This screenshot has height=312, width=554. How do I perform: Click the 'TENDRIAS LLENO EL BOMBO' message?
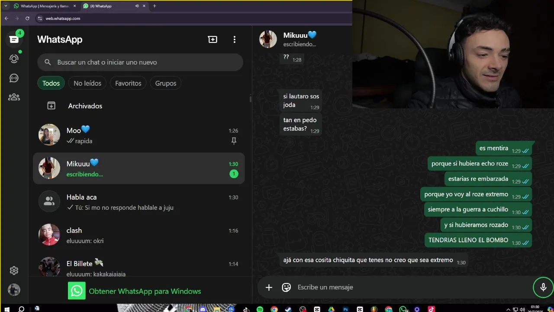click(x=478, y=240)
